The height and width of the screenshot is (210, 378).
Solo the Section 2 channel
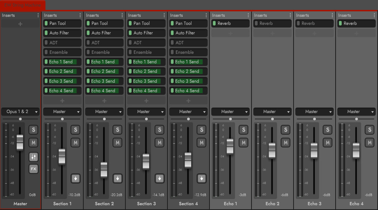tap(118, 130)
